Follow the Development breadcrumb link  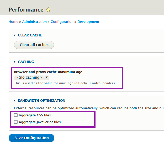88,22
